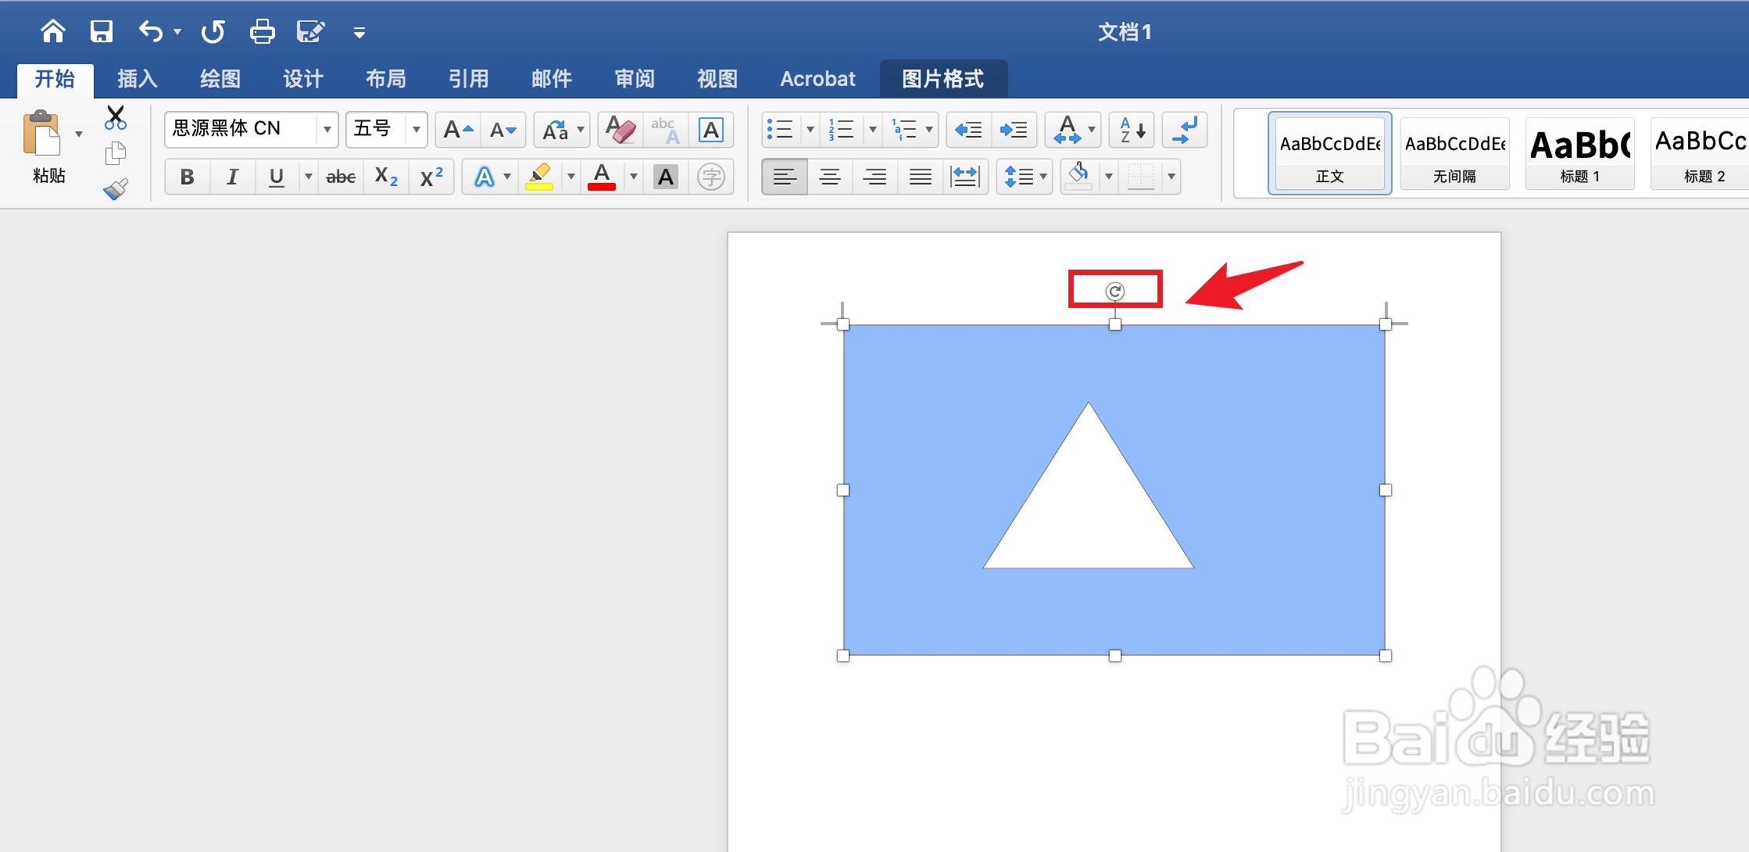Viewport: 1749px width, 852px height.
Task: Apply the 标题 1 style
Action: coord(1579,154)
